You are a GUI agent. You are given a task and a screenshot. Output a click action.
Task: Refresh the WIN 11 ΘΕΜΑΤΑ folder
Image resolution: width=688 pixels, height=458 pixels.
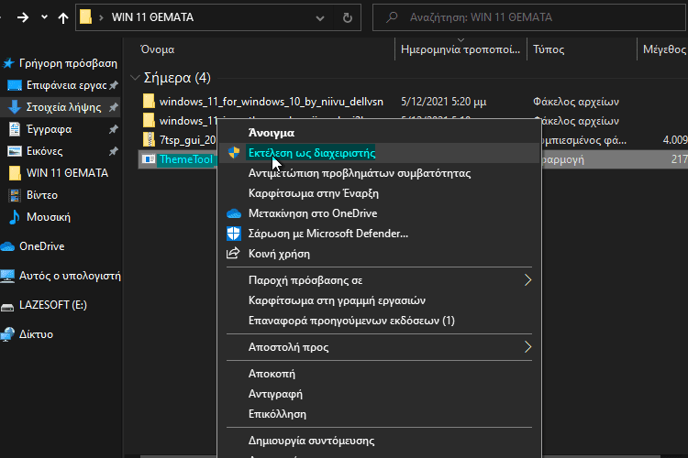347,17
